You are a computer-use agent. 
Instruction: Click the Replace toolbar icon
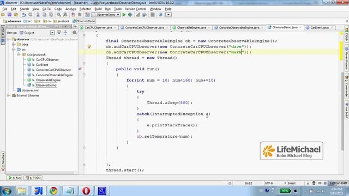65,15
